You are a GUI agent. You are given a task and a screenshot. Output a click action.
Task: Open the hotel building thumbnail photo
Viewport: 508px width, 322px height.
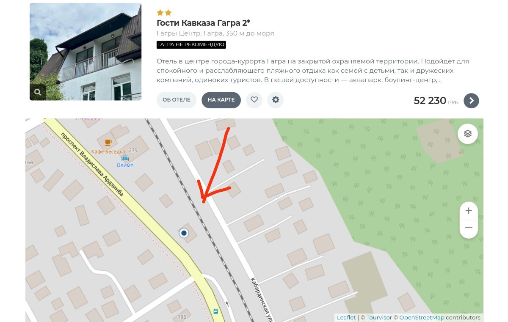86,52
